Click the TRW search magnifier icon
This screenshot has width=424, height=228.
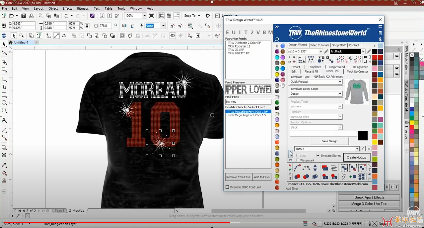coord(277,40)
